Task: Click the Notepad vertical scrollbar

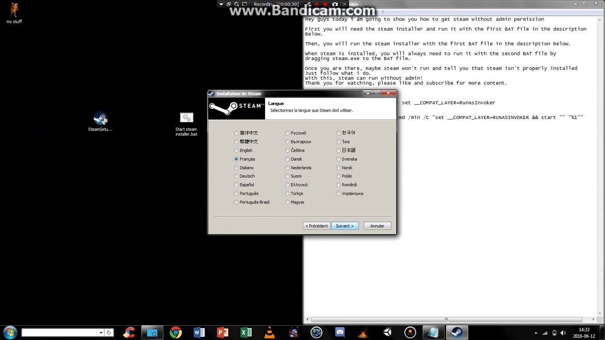Action: pos(599,165)
